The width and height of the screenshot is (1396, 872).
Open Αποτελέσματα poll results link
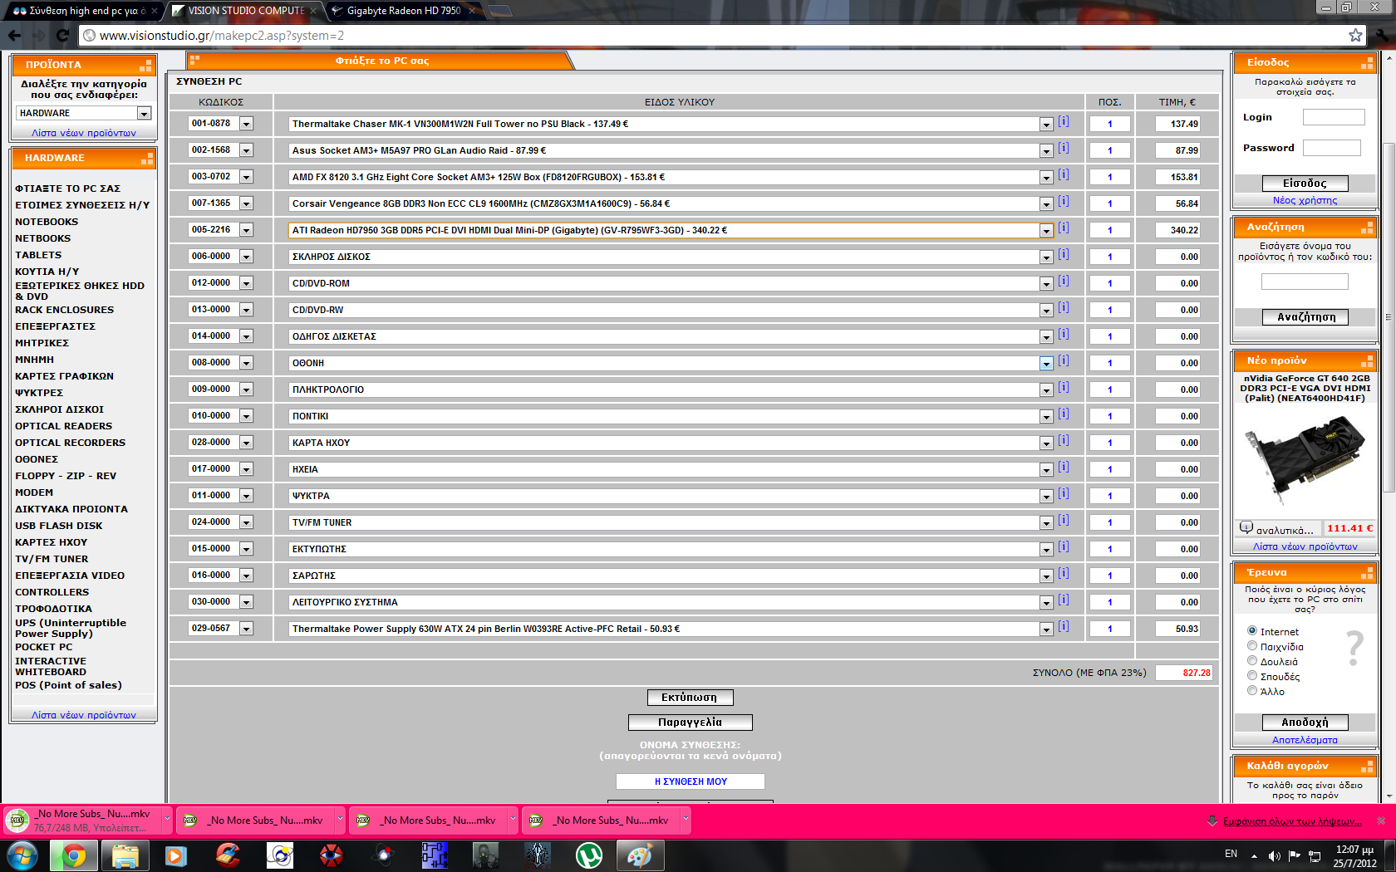(1305, 740)
